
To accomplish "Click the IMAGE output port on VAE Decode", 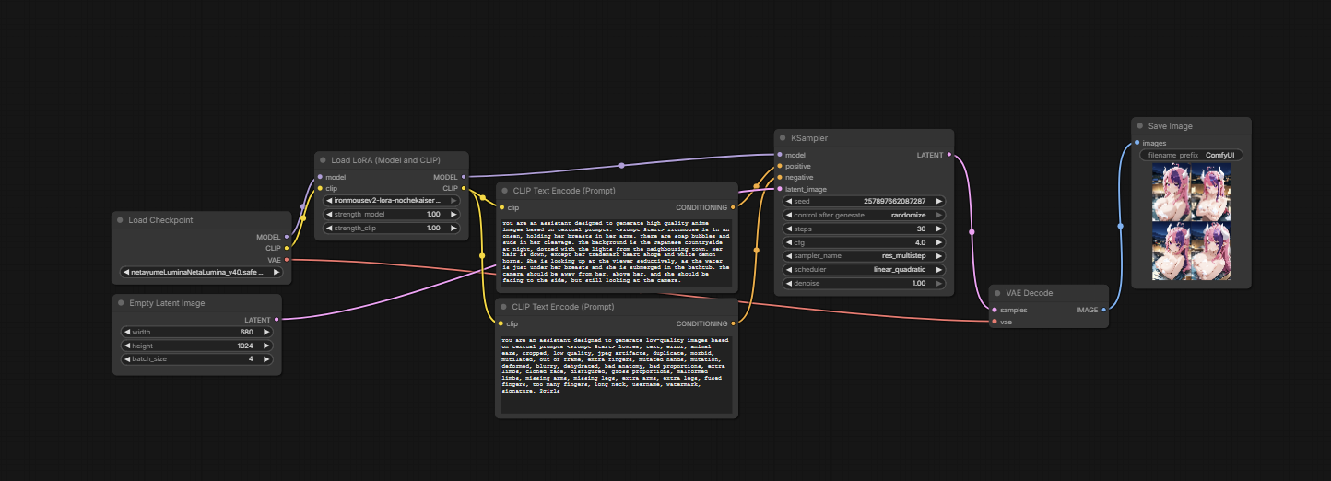I will point(1103,310).
